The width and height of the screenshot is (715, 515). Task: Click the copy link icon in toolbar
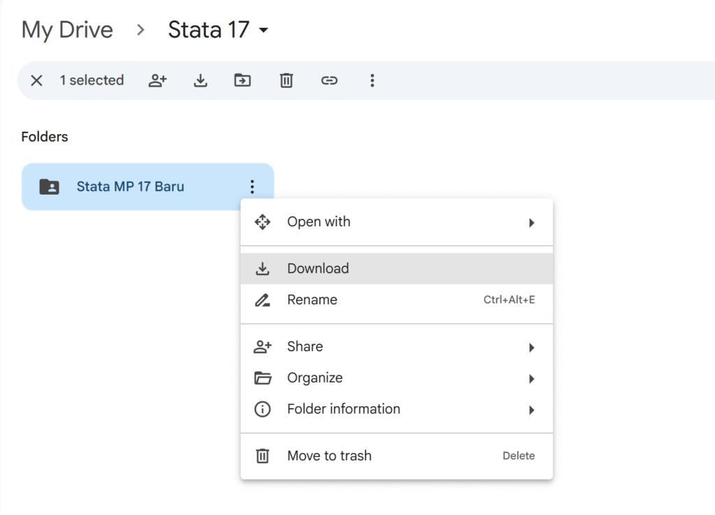329,81
